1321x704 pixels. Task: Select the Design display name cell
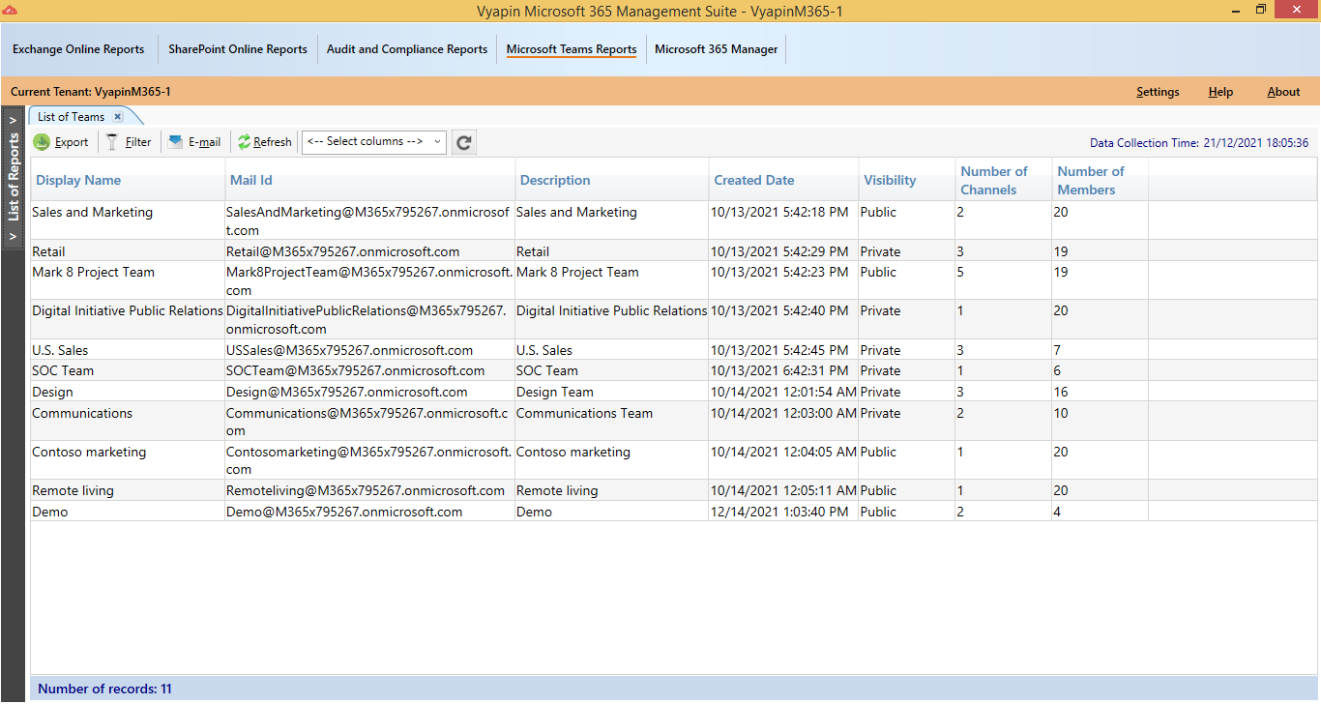click(x=128, y=392)
